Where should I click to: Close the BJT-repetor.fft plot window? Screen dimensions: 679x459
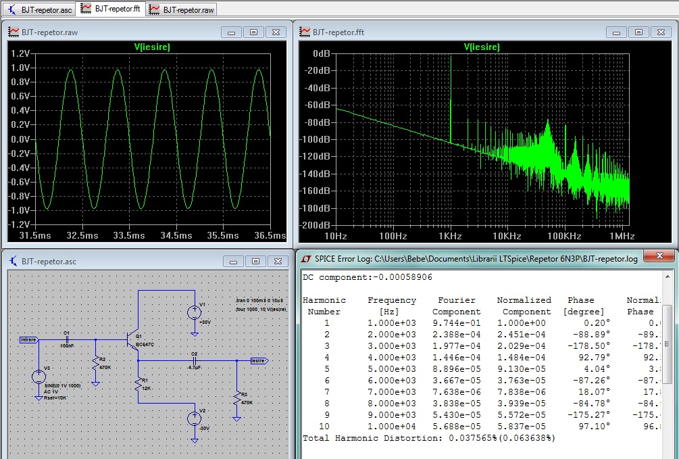[661, 32]
